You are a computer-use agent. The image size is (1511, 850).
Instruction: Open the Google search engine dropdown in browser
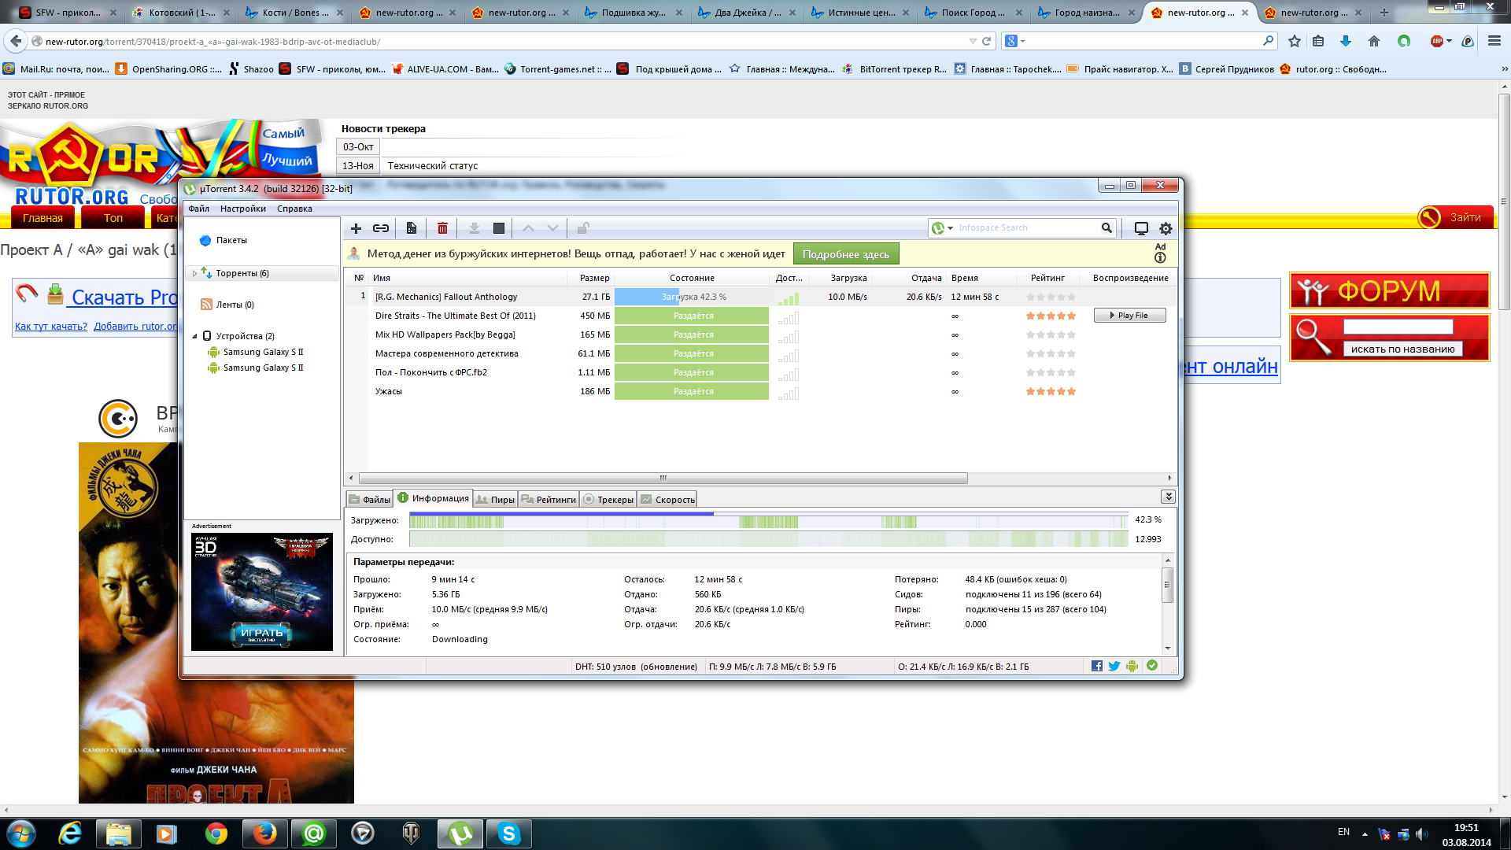tap(1015, 41)
